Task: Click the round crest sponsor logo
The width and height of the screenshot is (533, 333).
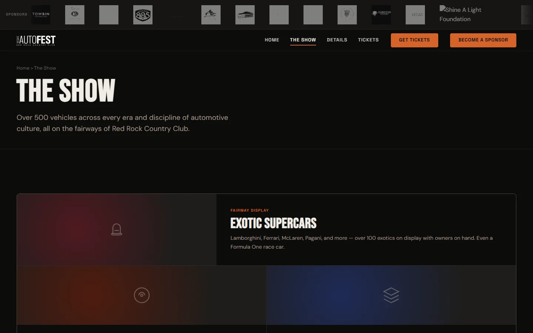Action: [347, 15]
